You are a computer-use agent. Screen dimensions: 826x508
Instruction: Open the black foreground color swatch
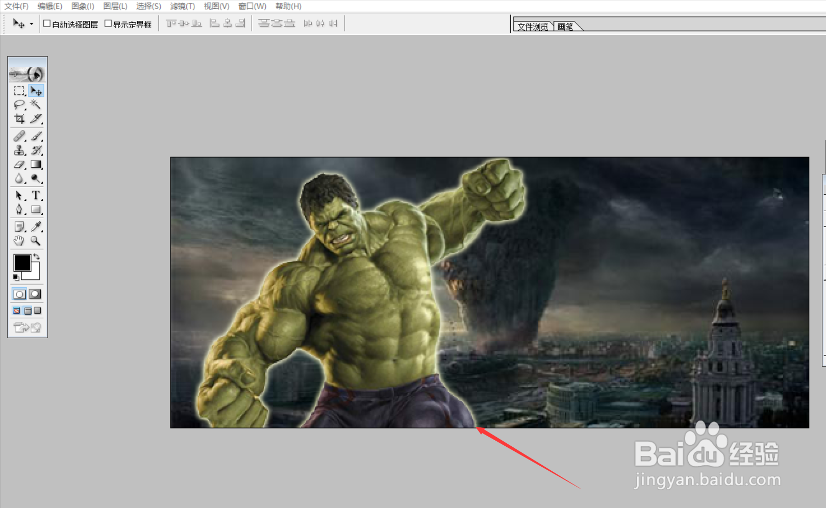click(x=21, y=263)
